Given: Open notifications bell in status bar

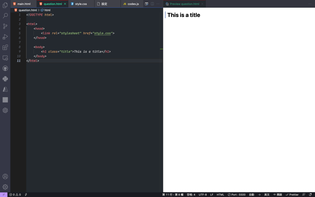Looking at the screenshot, I should click(310, 195).
